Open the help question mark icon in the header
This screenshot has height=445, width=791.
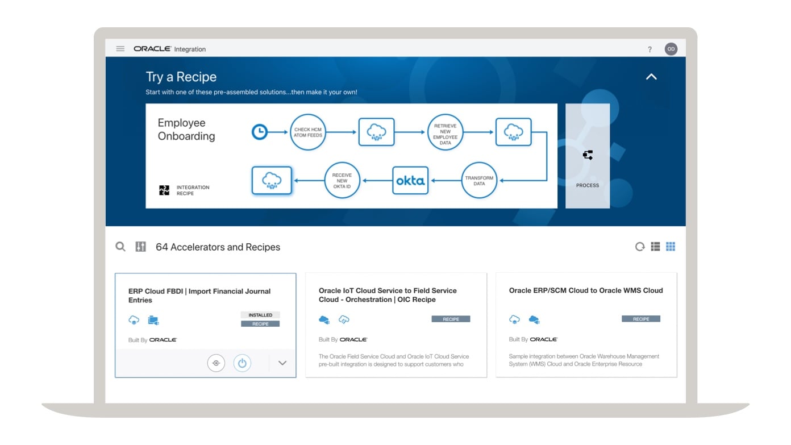[650, 49]
